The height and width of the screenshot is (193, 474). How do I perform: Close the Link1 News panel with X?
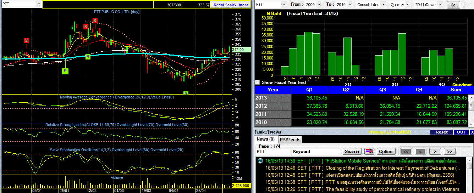(x=472, y=132)
